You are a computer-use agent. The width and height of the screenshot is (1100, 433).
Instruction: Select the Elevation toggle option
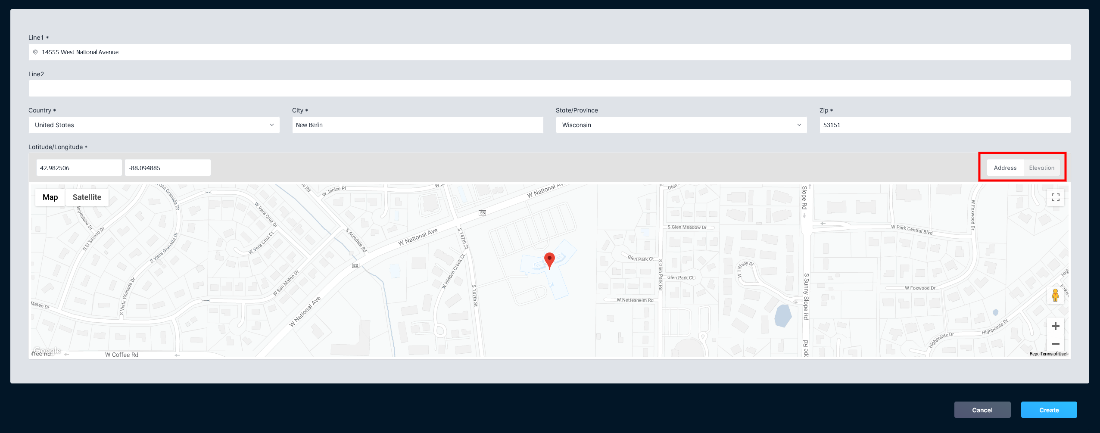point(1042,168)
